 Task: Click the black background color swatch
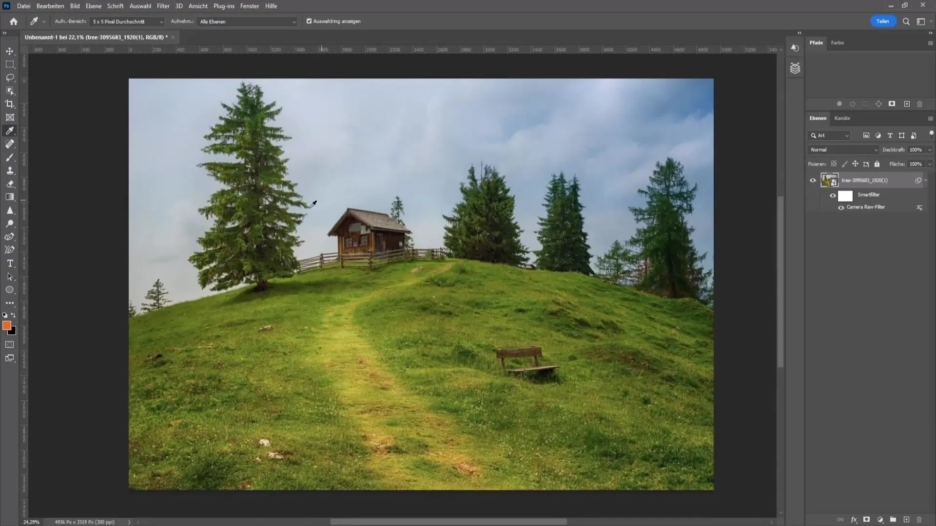(x=13, y=332)
